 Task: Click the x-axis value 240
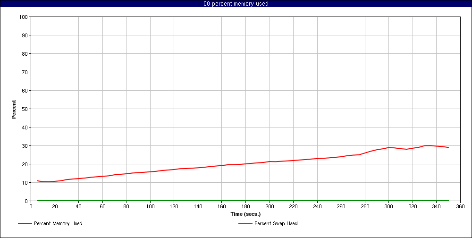pos(317,206)
